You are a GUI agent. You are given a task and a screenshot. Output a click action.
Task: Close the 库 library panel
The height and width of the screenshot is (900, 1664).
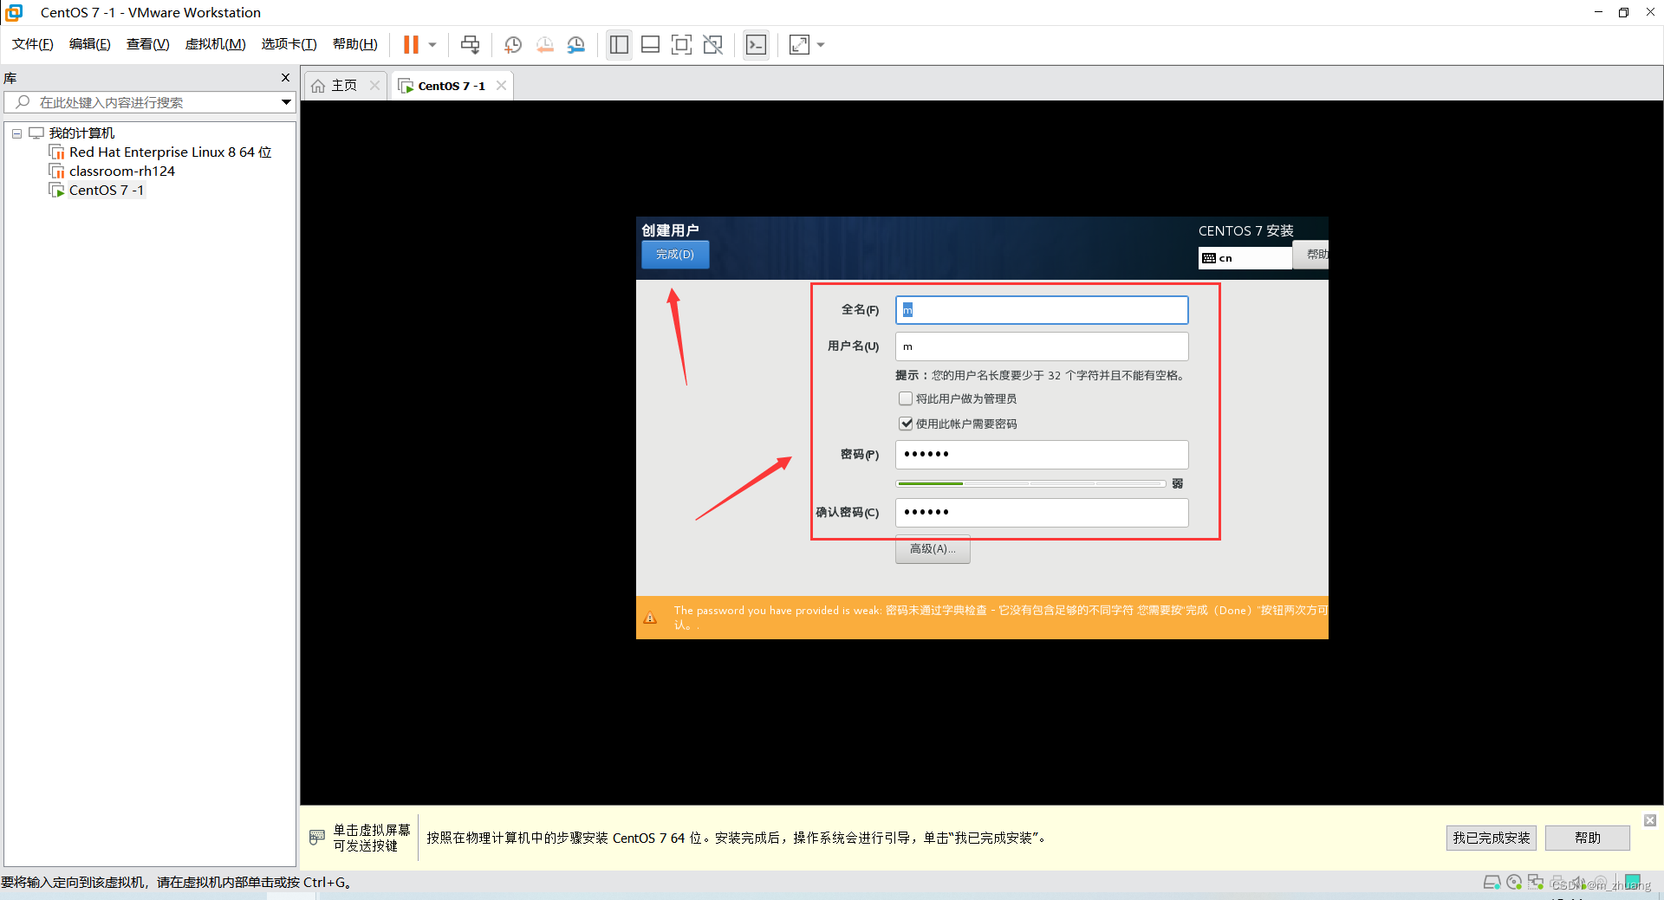pyautogui.click(x=285, y=78)
